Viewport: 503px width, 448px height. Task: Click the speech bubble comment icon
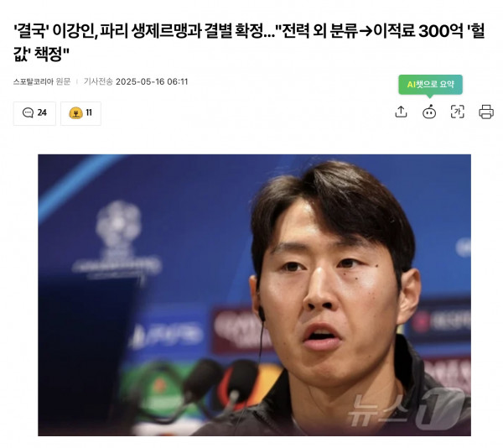click(x=28, y=112)
